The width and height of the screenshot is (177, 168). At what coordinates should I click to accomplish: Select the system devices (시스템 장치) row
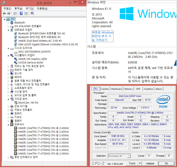click(21, 92)
